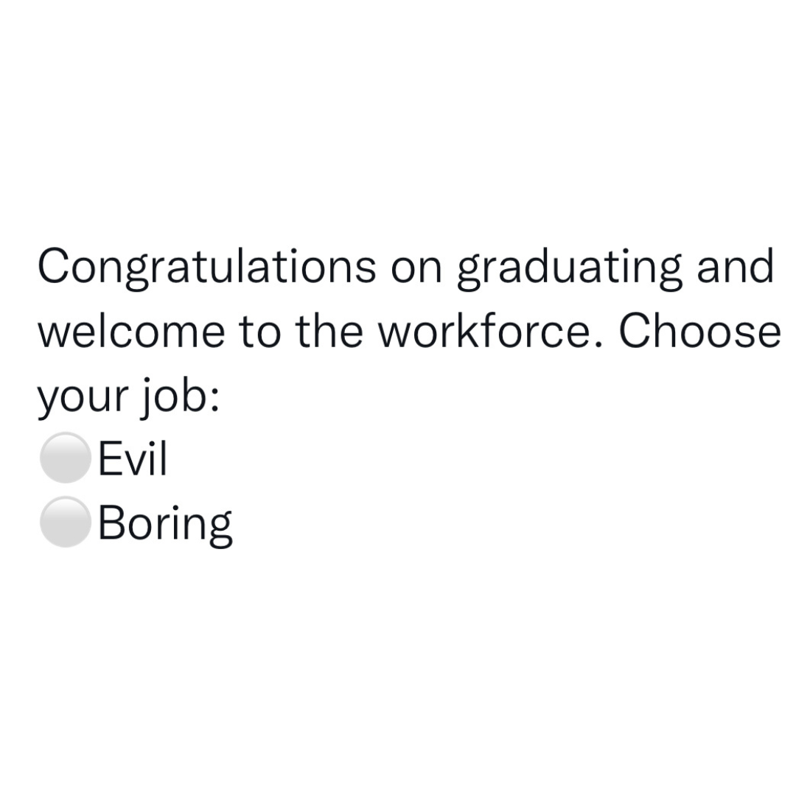Image resolution: width=796 pixels, height=796 pixels.
Task: Click the word welcome
Action: 131,331
